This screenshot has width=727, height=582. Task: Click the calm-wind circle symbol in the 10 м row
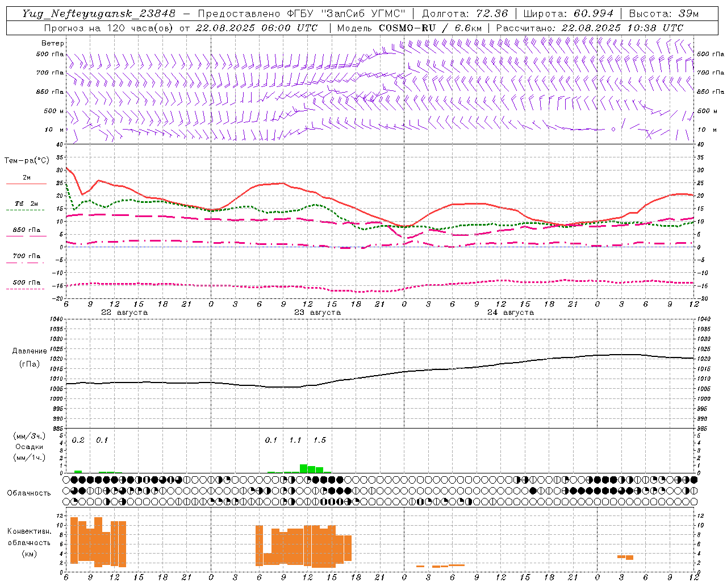(613, 130)
